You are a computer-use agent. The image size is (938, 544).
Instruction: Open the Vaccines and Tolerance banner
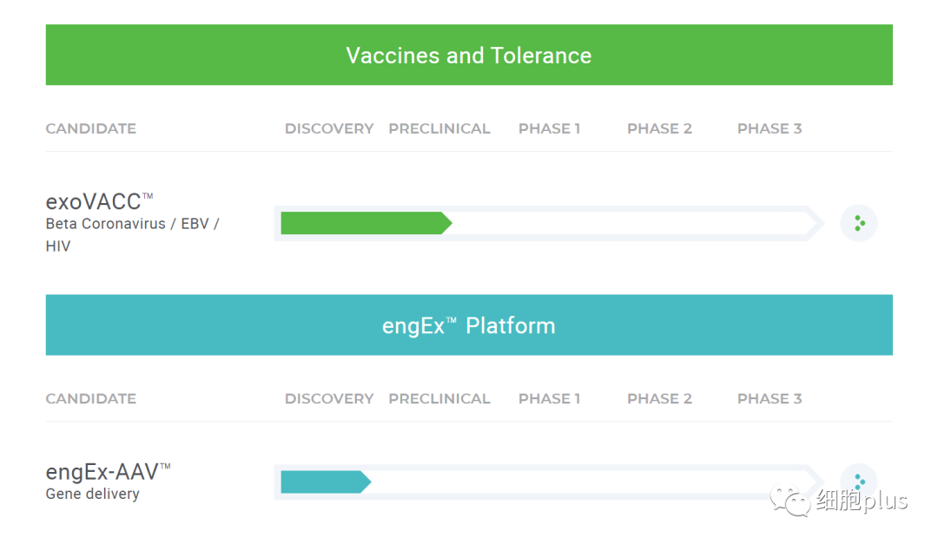coord(469,55)
